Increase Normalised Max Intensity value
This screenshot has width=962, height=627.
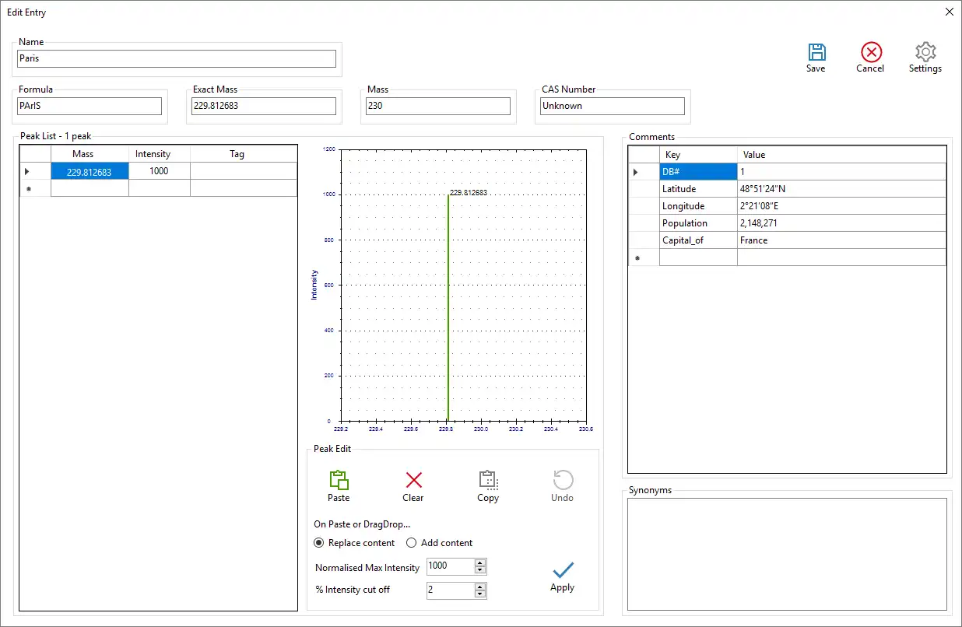[480, 563]
